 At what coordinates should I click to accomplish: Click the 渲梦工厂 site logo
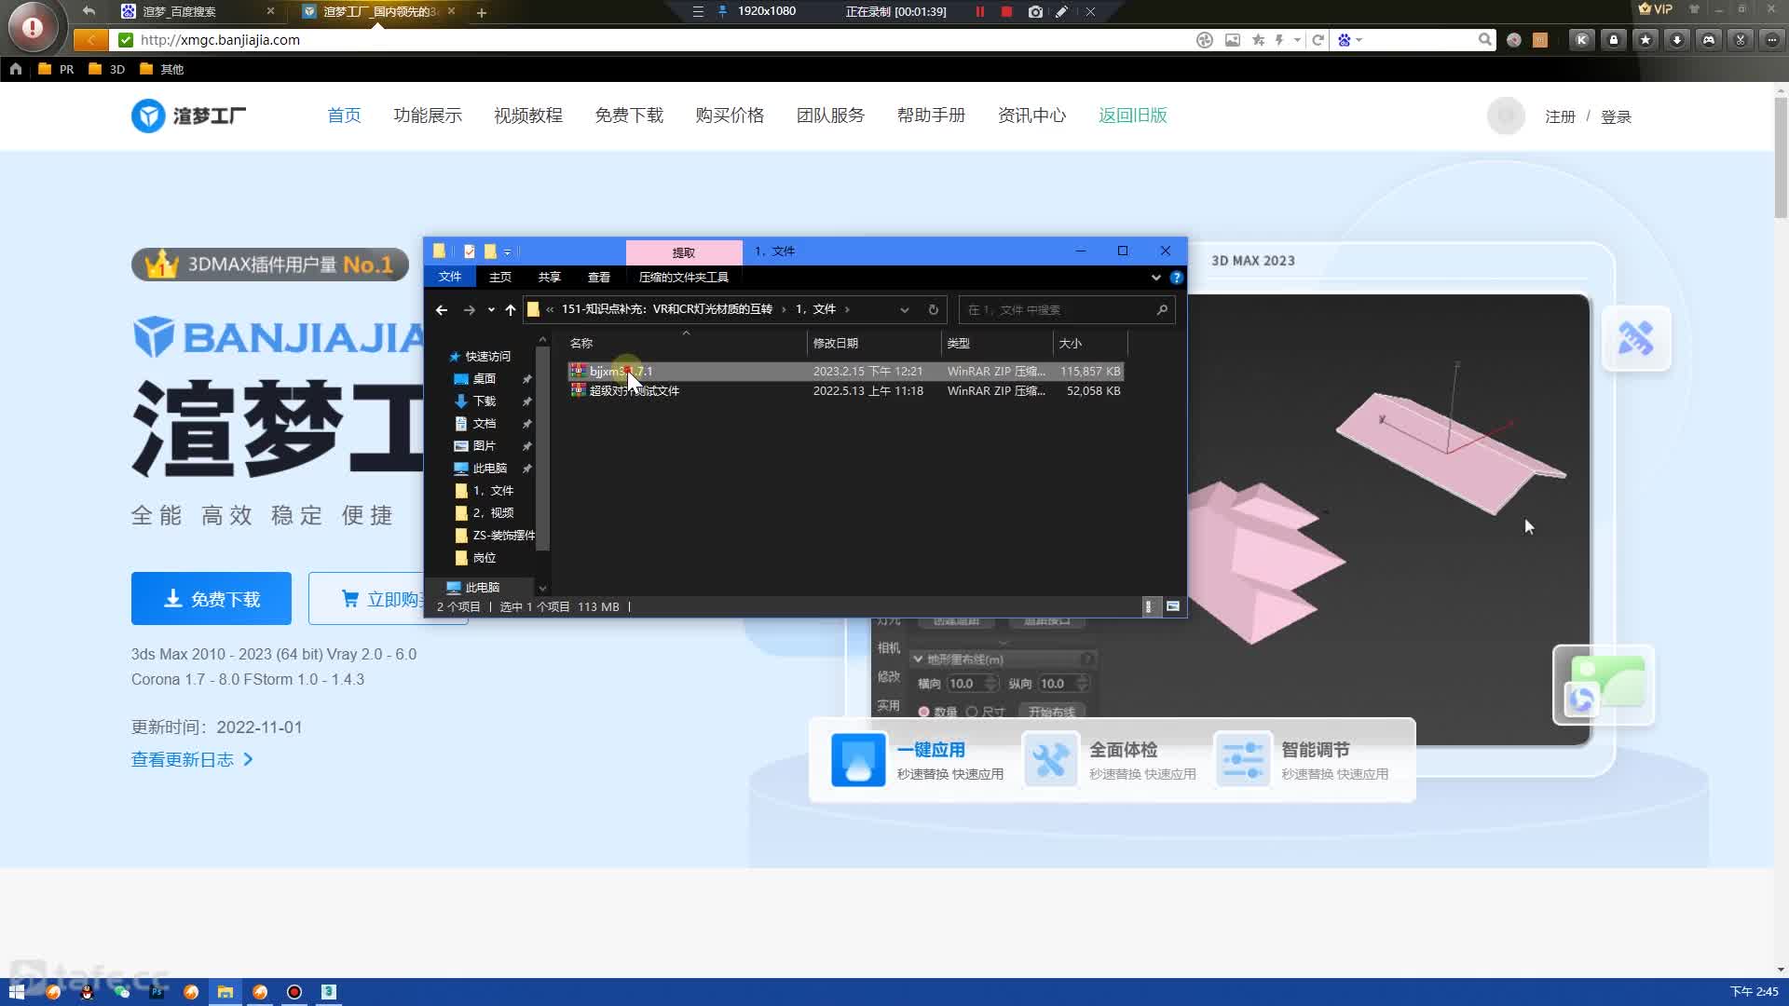click(x=189, y=116)
